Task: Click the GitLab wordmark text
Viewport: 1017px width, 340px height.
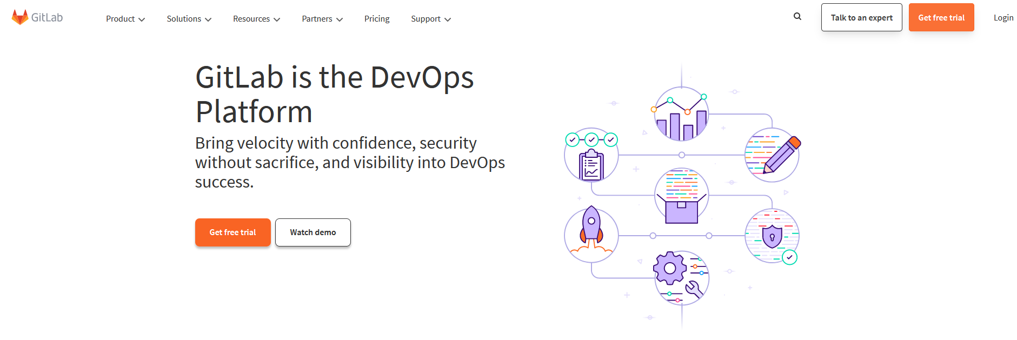Action: click(x=47, y=17)
